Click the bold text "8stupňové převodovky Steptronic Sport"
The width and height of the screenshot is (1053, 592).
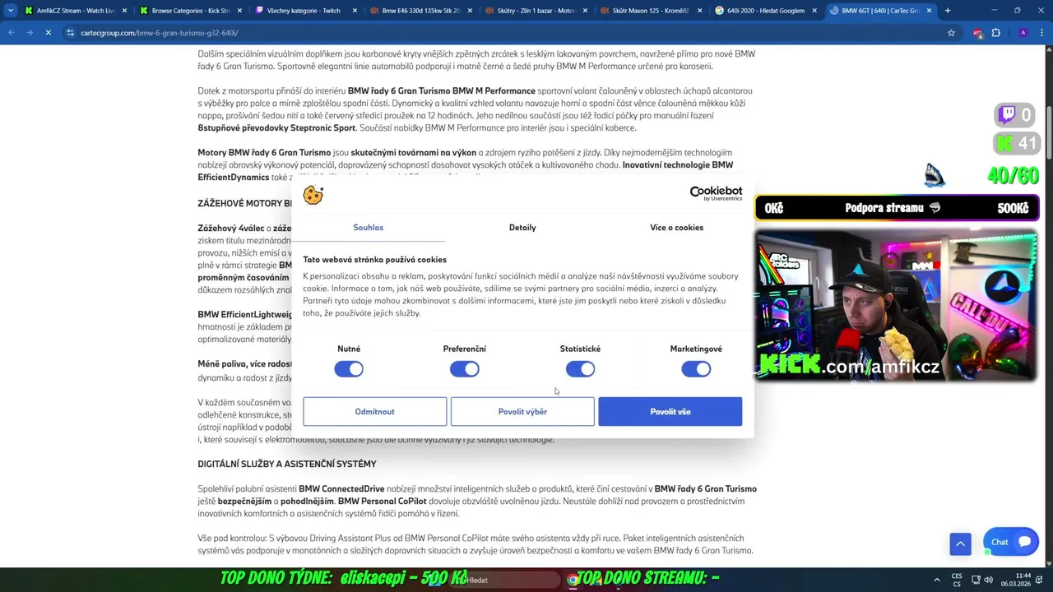click(x=276, y=128)
